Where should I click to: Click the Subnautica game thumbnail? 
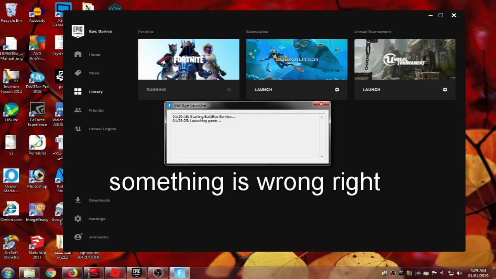coord(297,59)
